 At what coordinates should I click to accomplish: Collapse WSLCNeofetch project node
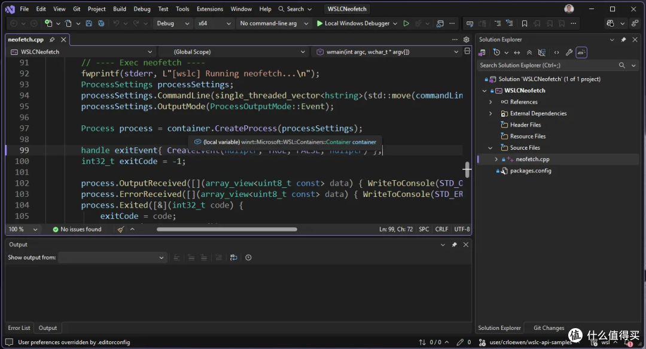pyautogui.click(x=484, y=91)
